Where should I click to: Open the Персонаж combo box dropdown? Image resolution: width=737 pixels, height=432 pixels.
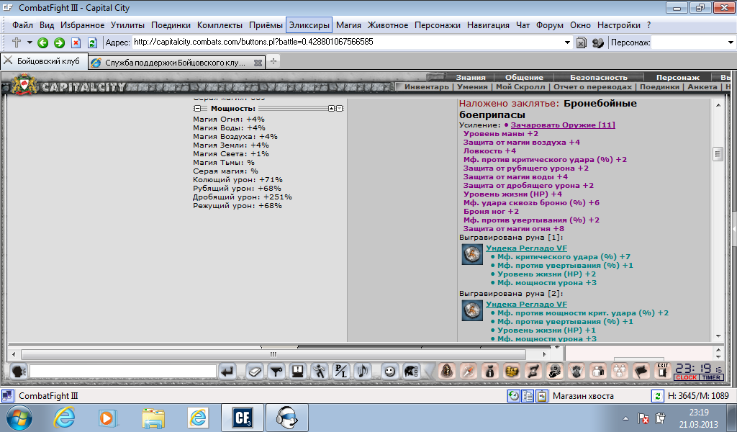point(731,42)
